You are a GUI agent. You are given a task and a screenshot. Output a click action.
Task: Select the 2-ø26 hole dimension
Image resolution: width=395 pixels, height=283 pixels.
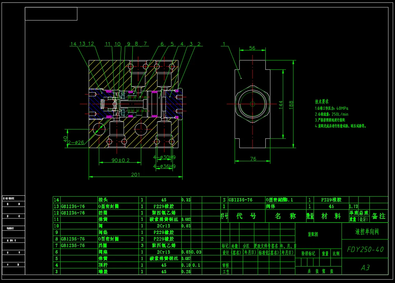(x=76, y=143)
